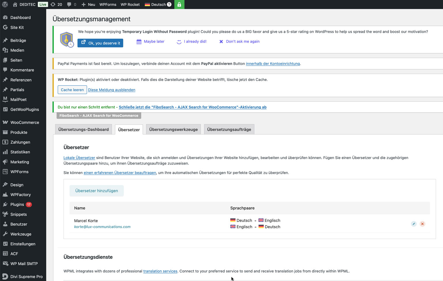443x281 pixels.
Task: Open the FiboSearch activation link
Action: tap(193, 107)
